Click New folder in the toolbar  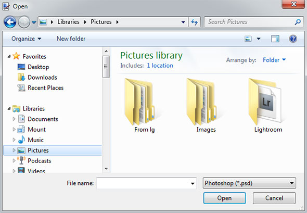(x=71, y=39)
